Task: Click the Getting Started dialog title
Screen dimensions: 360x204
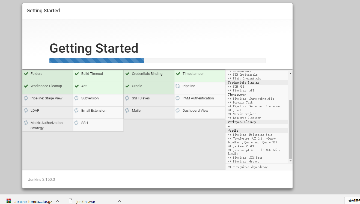Action: tap(43, 11)
